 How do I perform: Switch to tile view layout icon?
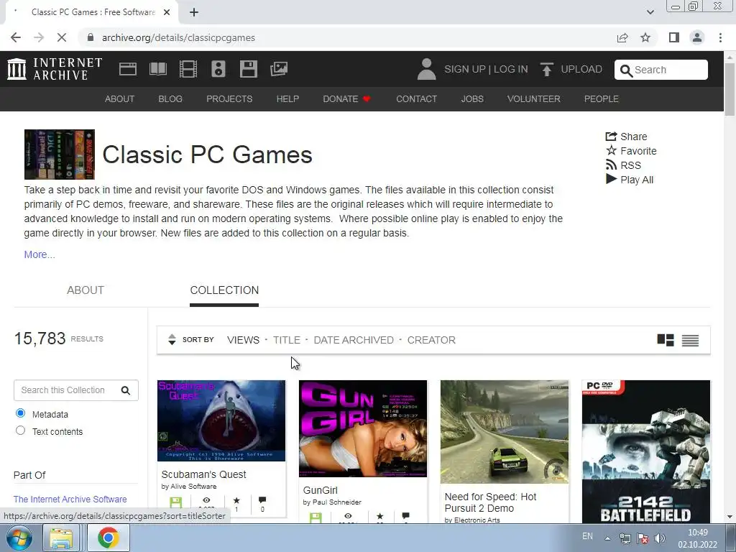coord(665,340)
